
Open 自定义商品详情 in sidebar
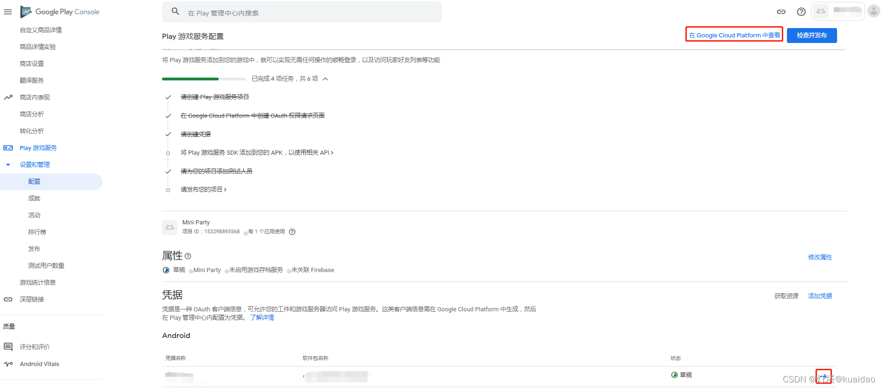(x=41, y=30)
